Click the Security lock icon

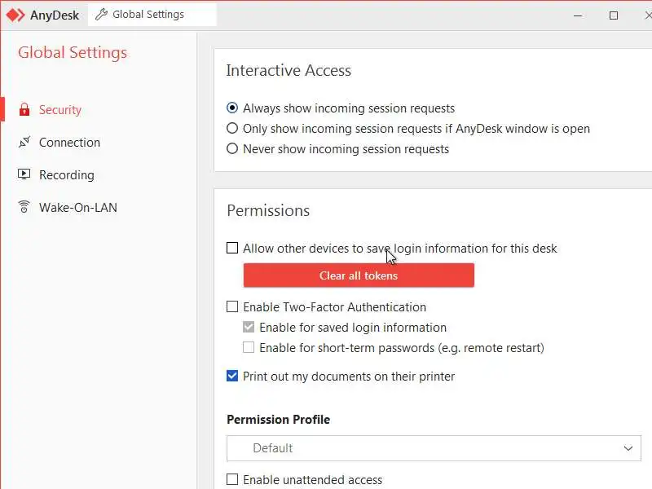24,110
